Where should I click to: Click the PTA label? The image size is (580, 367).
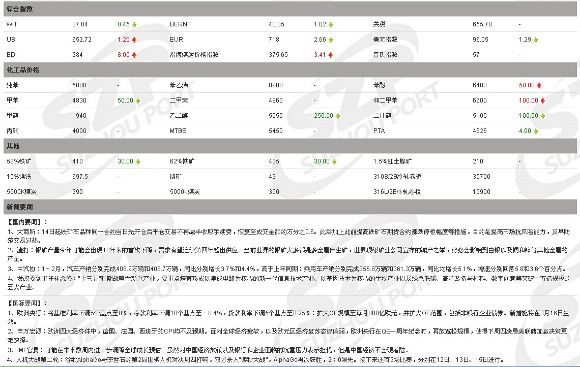pos(379,130)
